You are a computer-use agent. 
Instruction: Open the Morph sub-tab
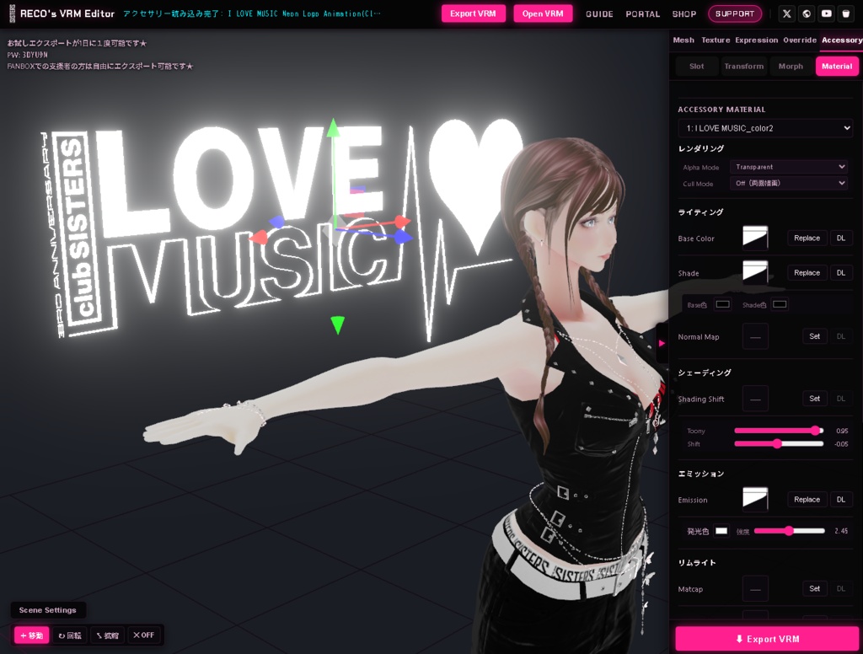(791, 66)
